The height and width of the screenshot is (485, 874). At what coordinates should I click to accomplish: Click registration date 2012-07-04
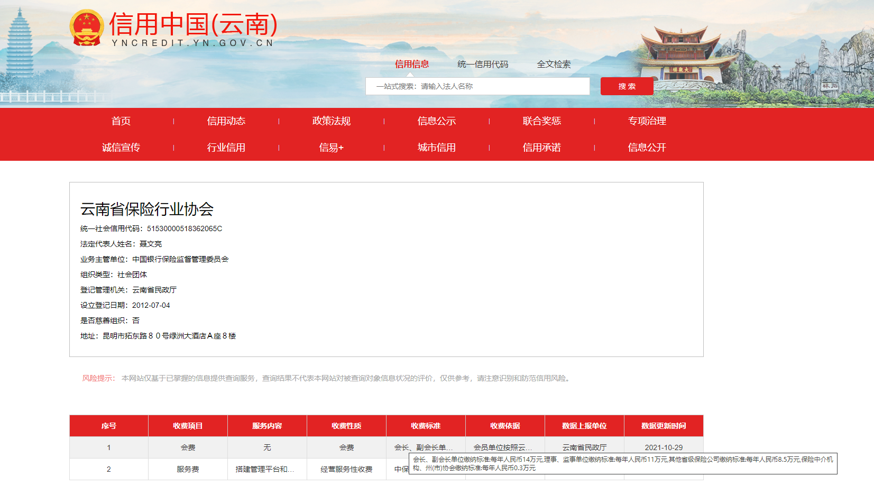(x=151, y=305)
